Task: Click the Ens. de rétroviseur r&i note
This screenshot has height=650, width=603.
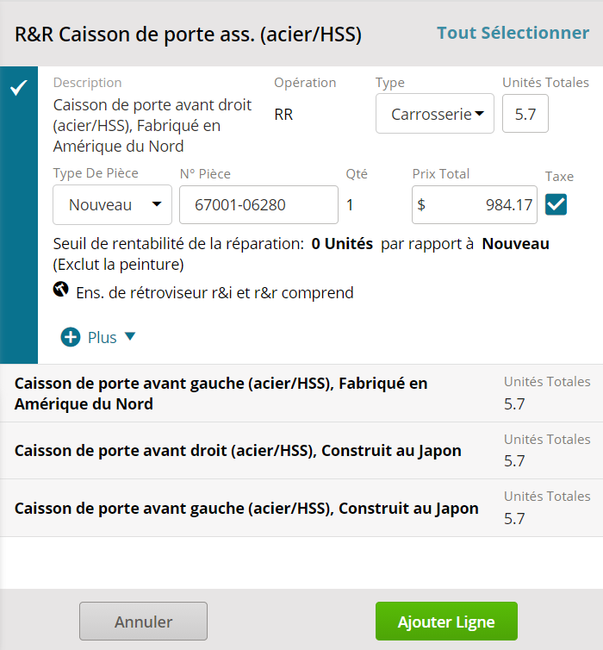Action: (x=214, y=292)
